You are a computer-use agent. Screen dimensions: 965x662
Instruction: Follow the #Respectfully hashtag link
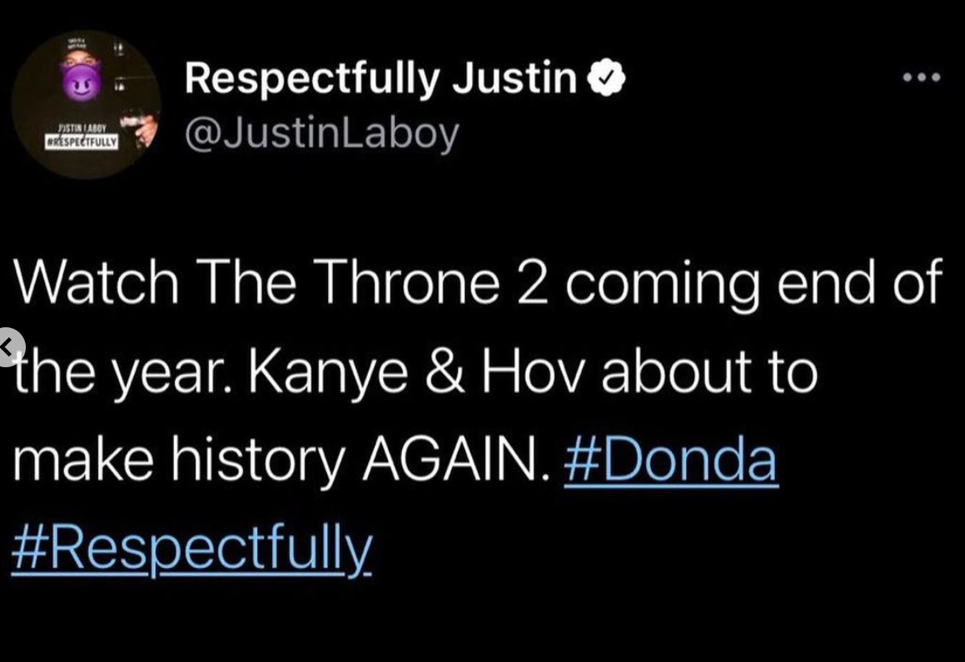192,546
